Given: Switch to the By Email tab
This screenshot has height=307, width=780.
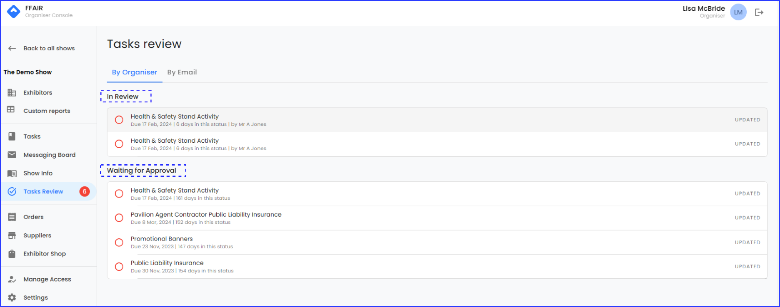Looking at the screenshot, I should point(182,72).
